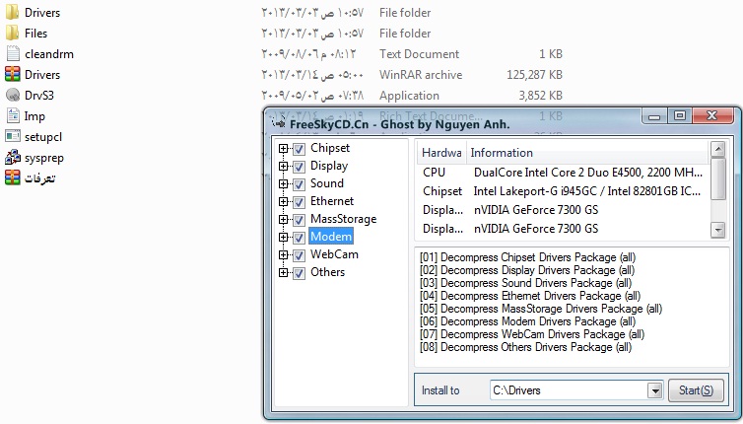Click the Start(S) button
Viewport: 743px width, 424px height.
pos(696,390)
